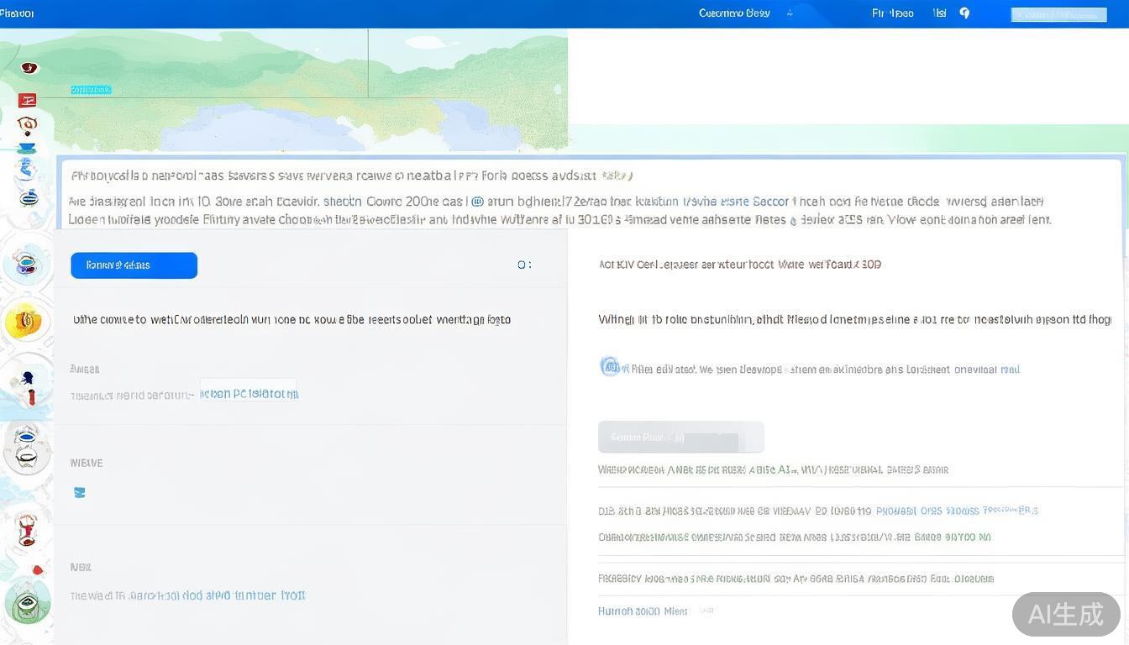Click the small "O:" icon beside blue button

523,265
